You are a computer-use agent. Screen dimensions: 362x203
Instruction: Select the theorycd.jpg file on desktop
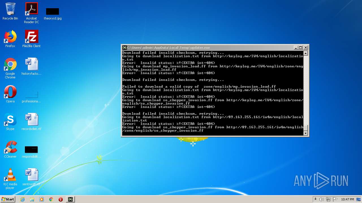53,13
